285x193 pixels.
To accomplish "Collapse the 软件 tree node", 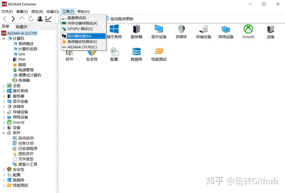I will click(4, 133).
